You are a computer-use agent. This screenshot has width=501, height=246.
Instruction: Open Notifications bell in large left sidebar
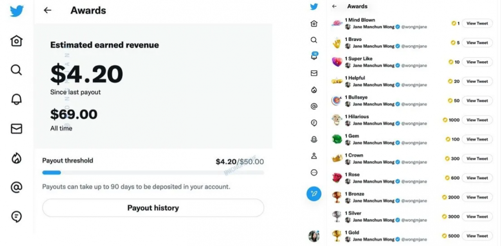tap(16, 99)
